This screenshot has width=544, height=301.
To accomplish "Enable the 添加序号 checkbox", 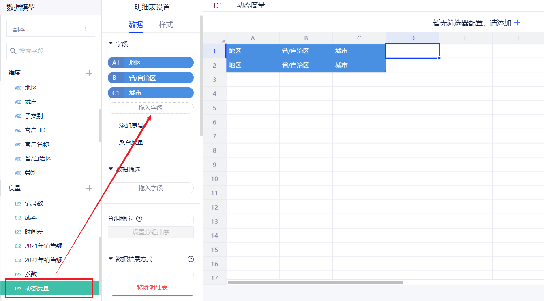I will tap(111, 125).
